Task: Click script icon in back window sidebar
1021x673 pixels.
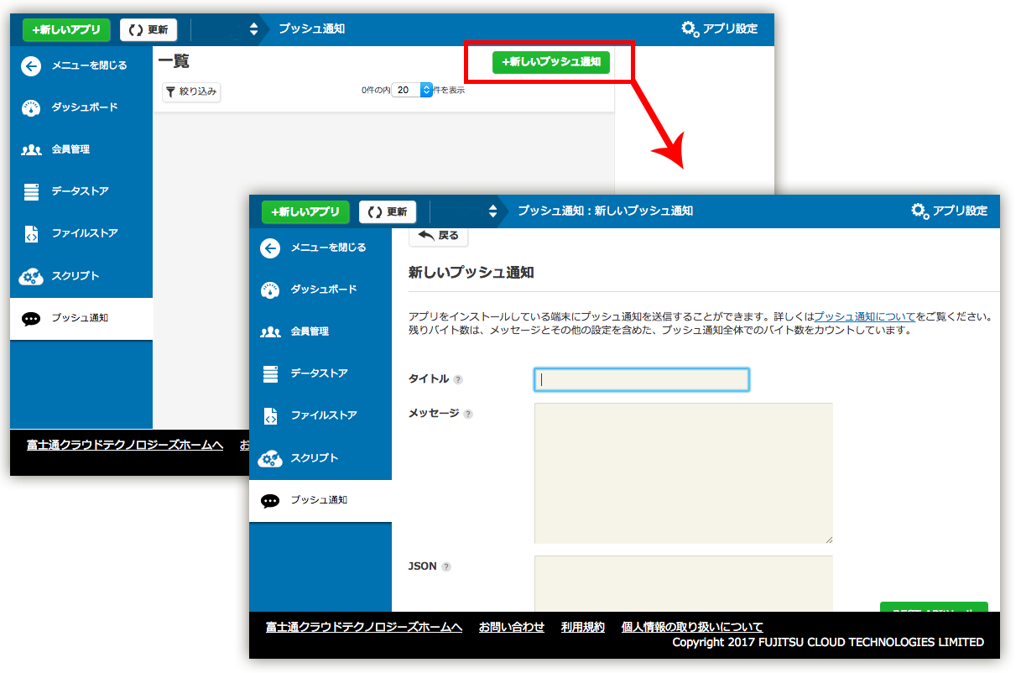Action: coord(31,276)
